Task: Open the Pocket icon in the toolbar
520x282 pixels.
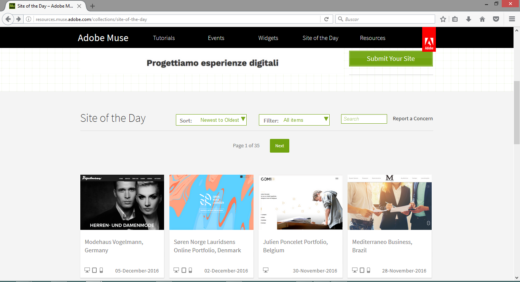Action: pyautogui.click(x=496, y=19)
